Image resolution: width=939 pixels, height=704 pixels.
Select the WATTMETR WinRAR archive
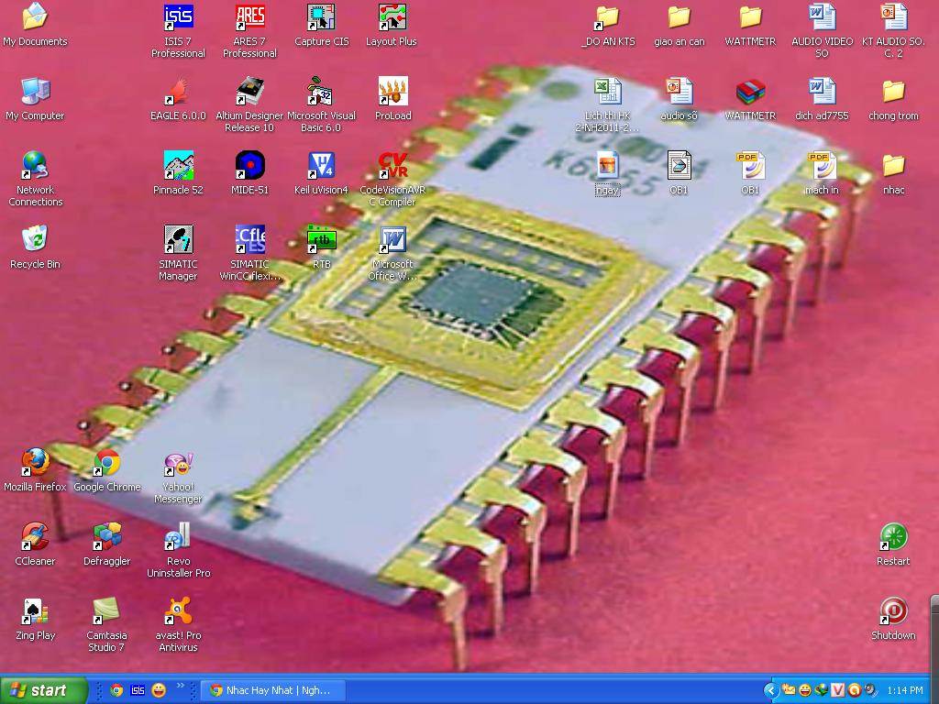[x=750, y=91]
